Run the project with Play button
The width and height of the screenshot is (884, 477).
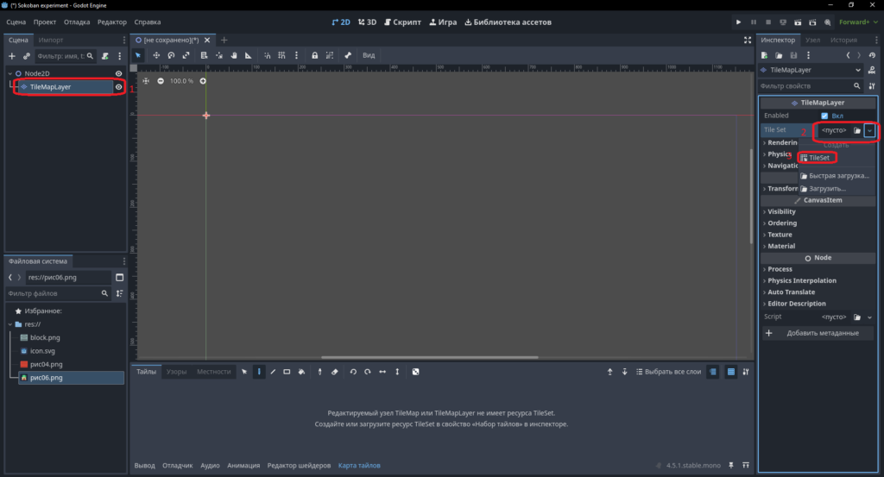tap(739, 22)
